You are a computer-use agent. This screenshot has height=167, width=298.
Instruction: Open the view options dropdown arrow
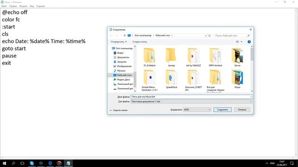[x=242, y=42]
